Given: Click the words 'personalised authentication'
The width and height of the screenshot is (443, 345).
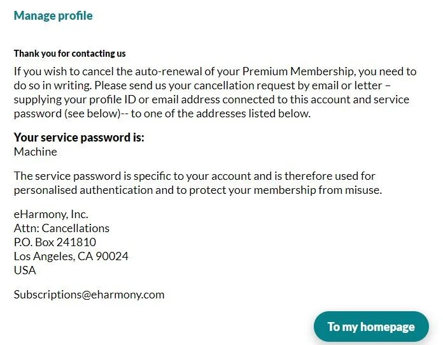Looking at the screenshot, I should pos(81,190).
